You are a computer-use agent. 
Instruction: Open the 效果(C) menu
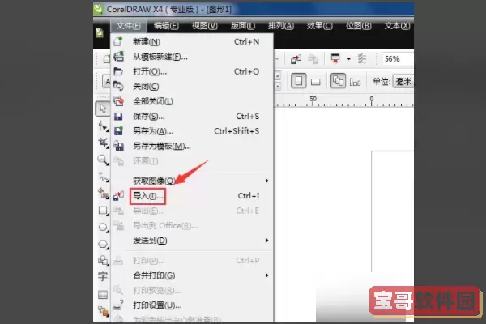320,26
